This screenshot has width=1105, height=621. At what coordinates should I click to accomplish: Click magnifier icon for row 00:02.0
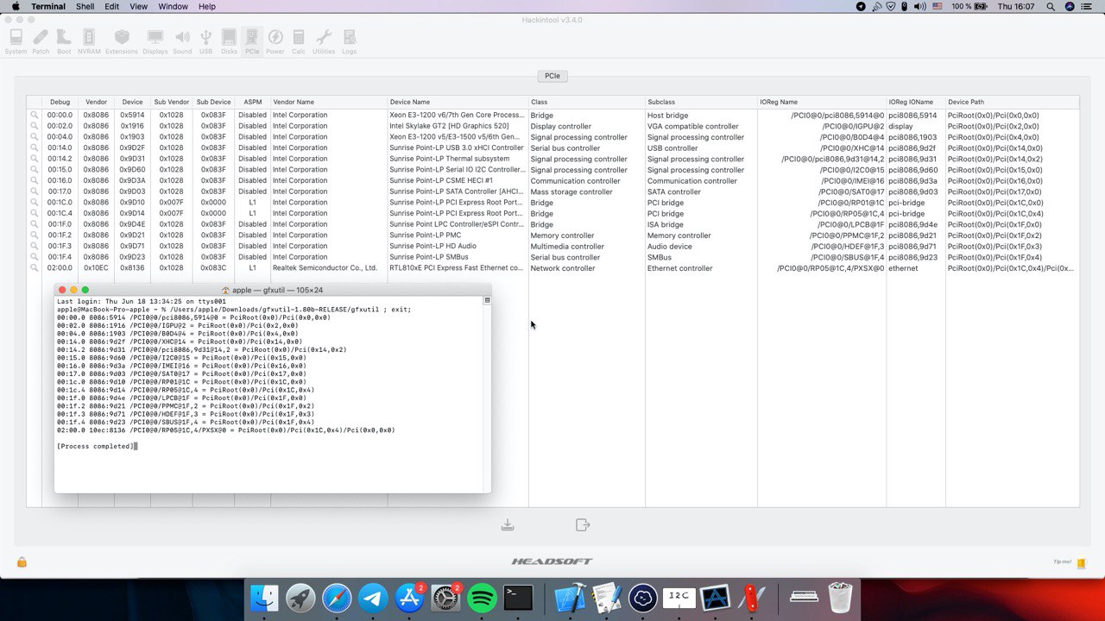(35, 126)
